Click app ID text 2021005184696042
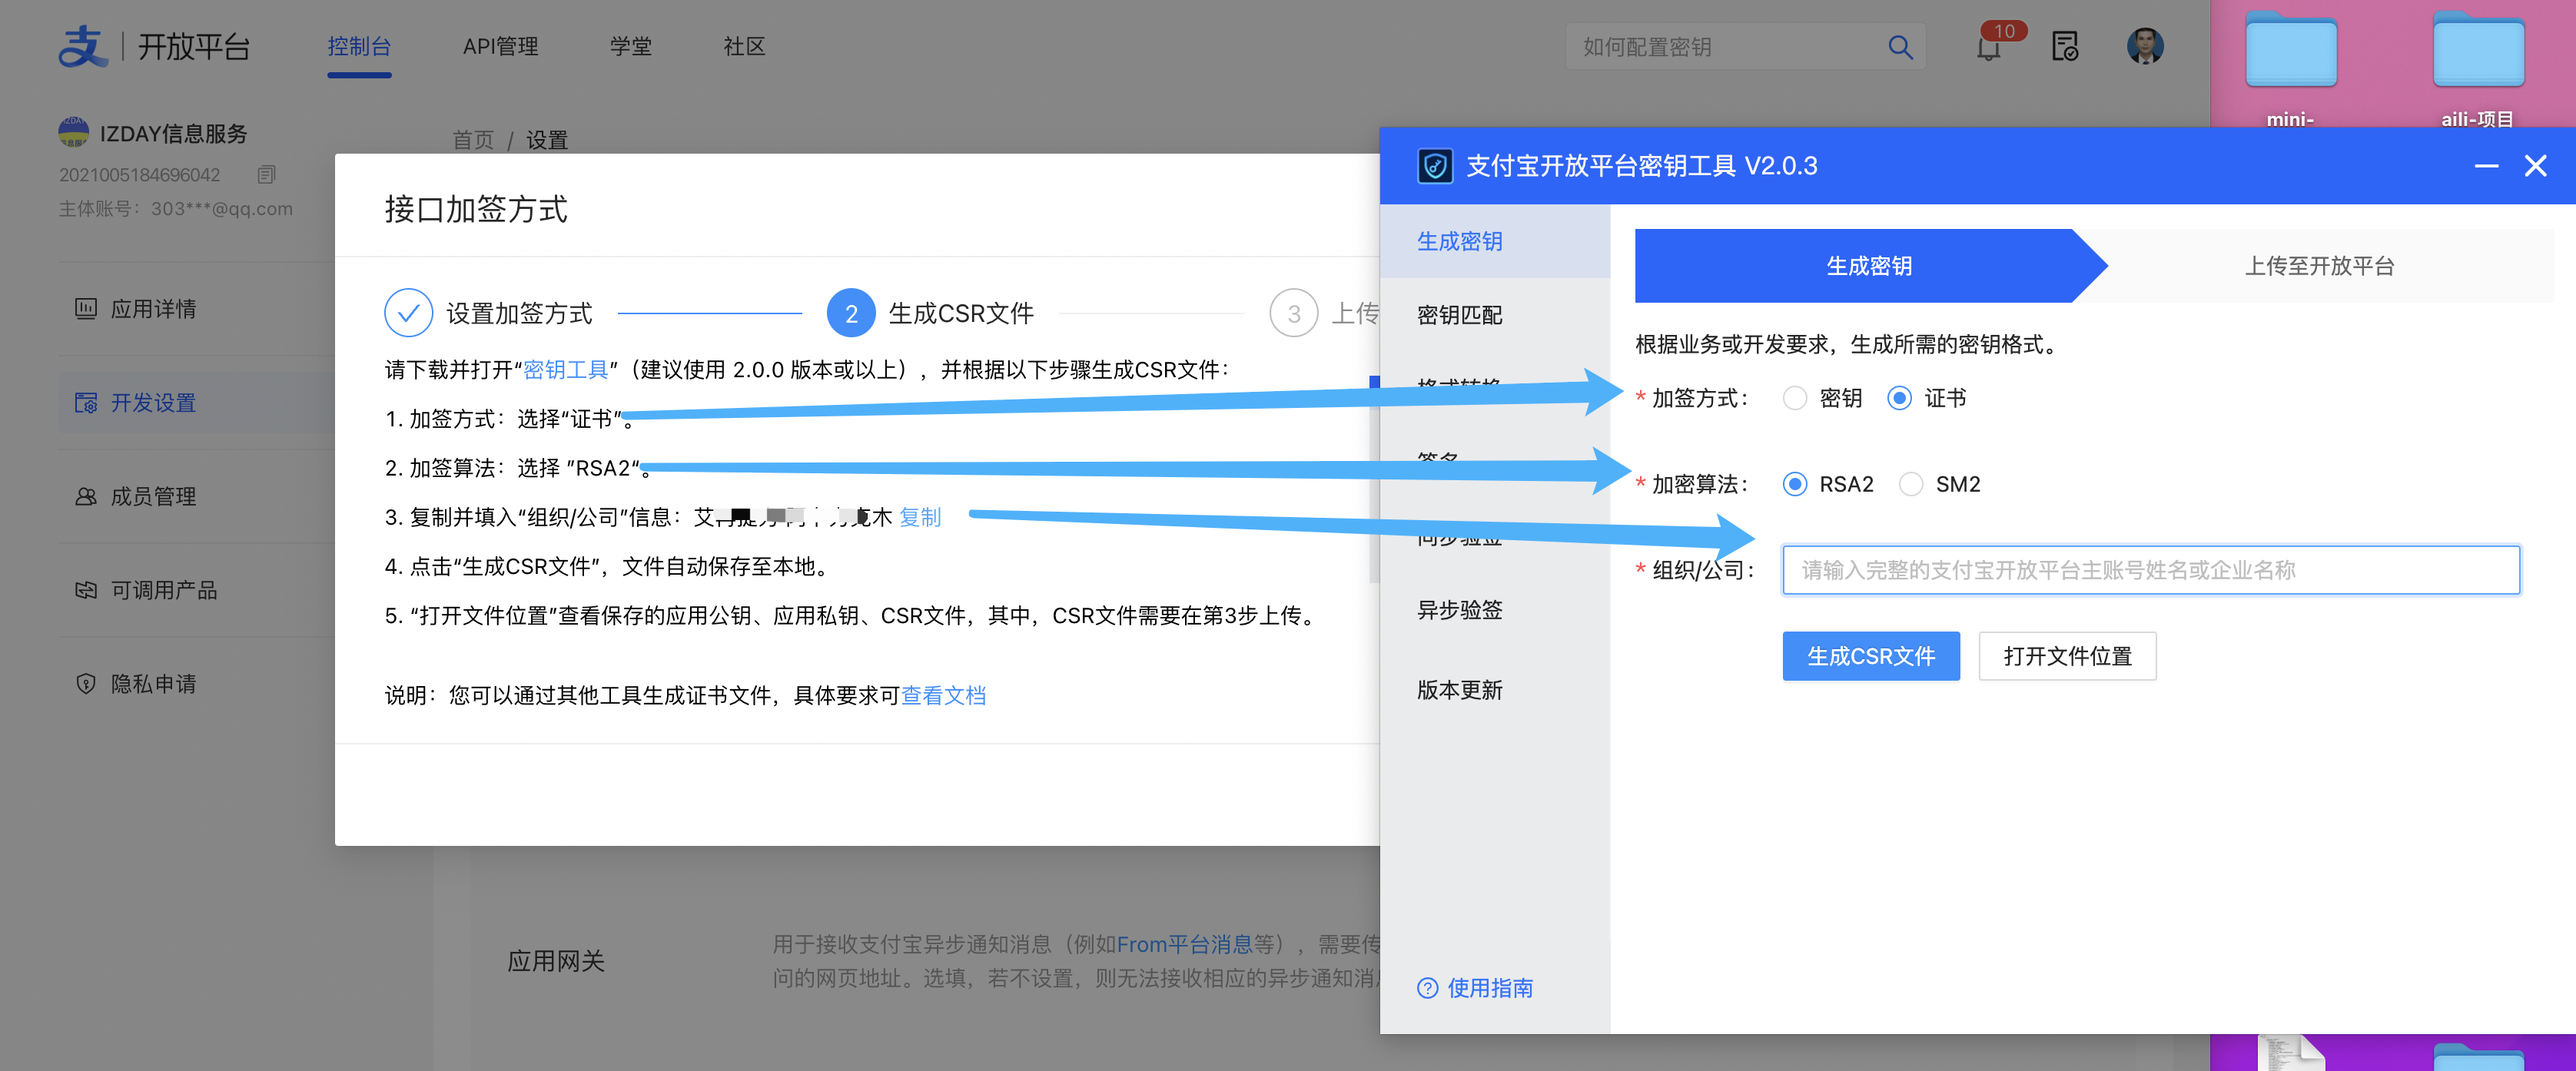Image resolution: width=2576 pixels, height=1071 pixels. pyautogui.click(x=139, y=175)
